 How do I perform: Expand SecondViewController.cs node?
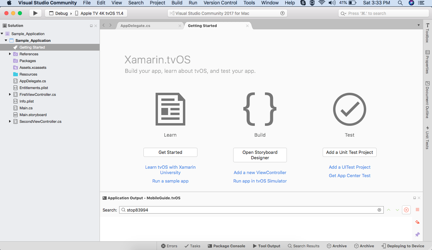click(x=10, y=121)
